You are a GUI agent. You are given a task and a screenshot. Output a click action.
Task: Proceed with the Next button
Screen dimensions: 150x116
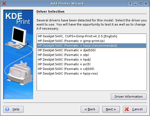[111, 109]
